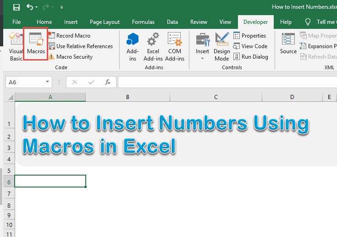Select row 10 header
337x237 pixels.
9,225
